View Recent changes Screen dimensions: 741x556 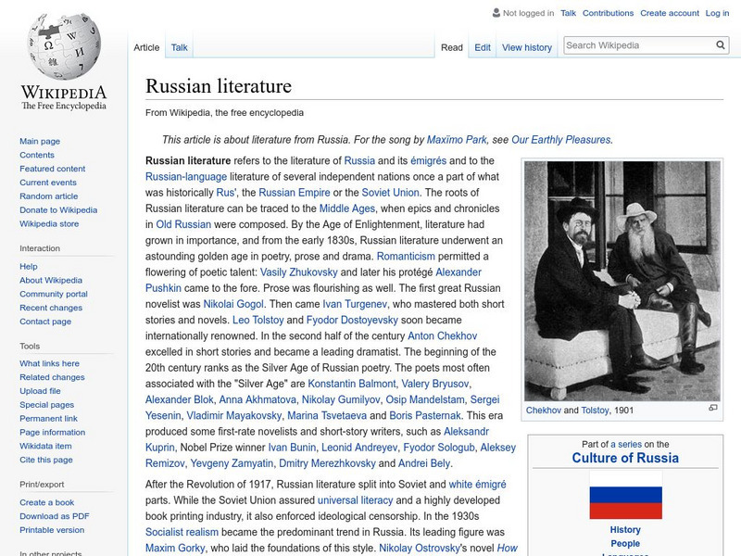pyautogui.click(x=51, y=308)
